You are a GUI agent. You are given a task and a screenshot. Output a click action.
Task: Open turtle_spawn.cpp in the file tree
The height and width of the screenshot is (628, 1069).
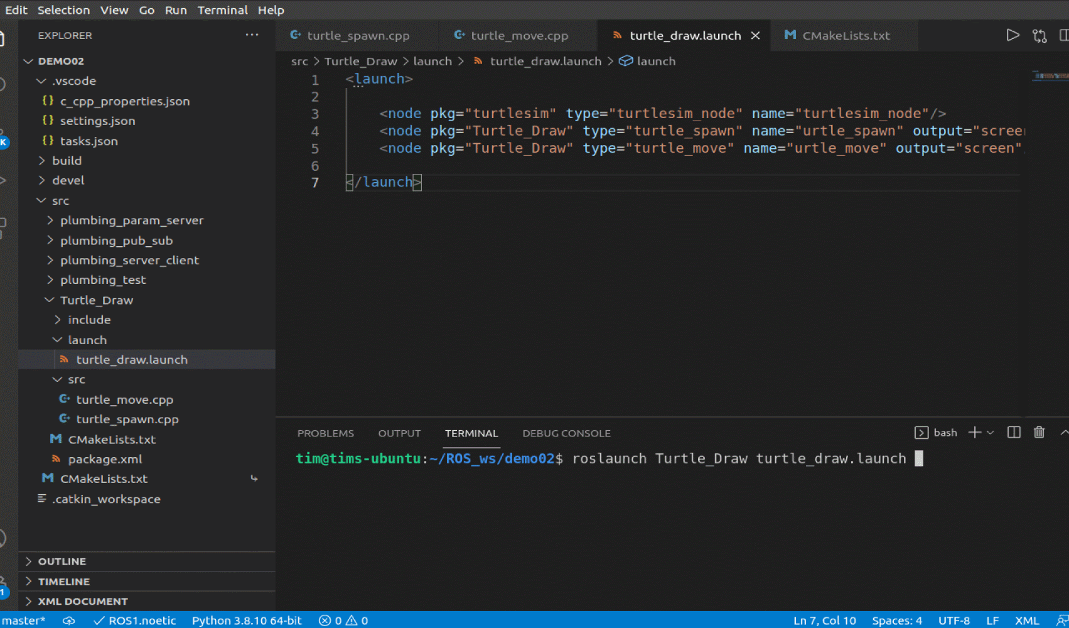click(x=127, y=420)
